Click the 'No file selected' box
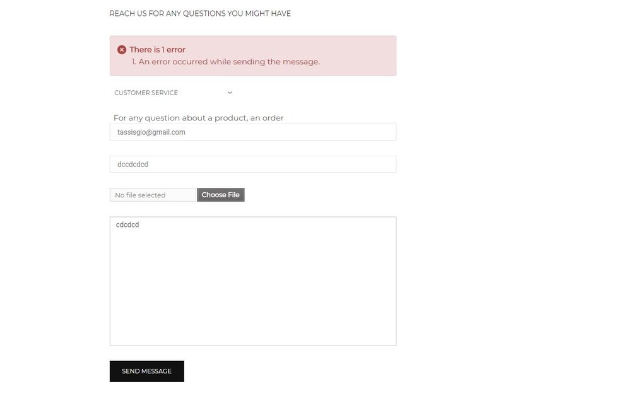Screen dimensions: 631x399 (152, 195)
